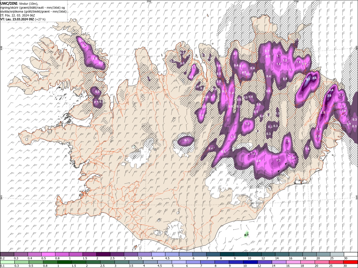This screenshot has width=358, height=268.
Task: Click the 'slydda/snjókoma (grátt/bleikt/grænt - mm/1klst)' line
Action: tap(34, 11)
